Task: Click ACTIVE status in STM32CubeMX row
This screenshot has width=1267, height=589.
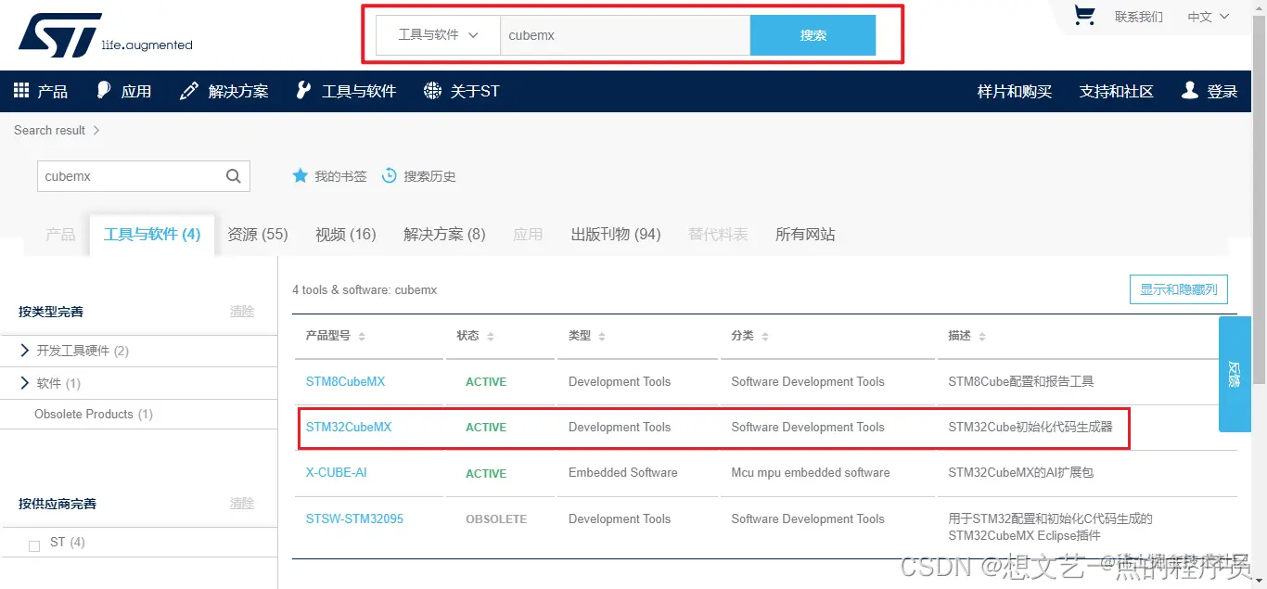Action: 486,428
